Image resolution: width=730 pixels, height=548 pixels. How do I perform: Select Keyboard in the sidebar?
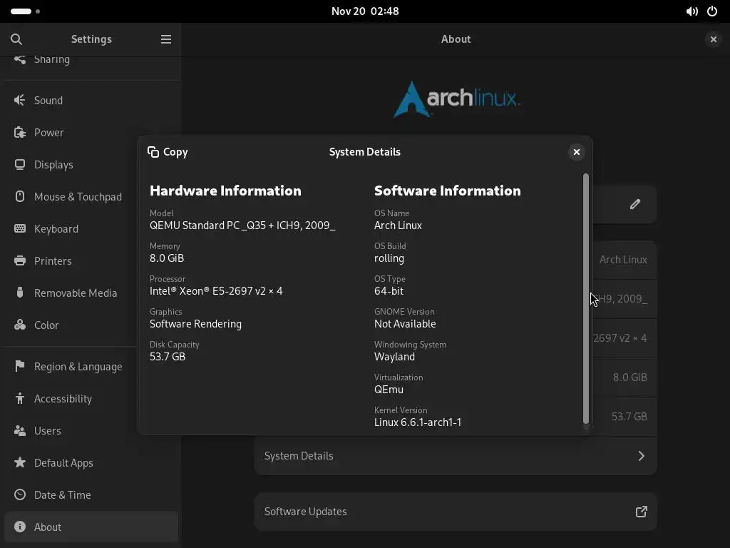tap(91, 228)
